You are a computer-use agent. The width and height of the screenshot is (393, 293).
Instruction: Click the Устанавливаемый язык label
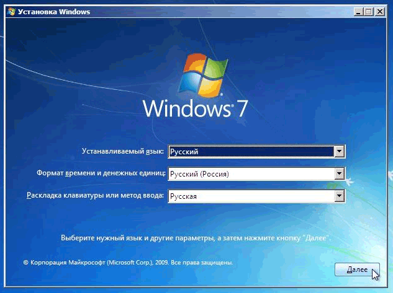pyautogui.click(x=123, y=151)
